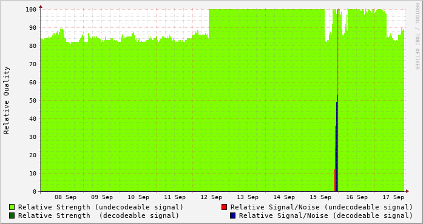Click the 50 value on y-axis

(x=33, y=100)
